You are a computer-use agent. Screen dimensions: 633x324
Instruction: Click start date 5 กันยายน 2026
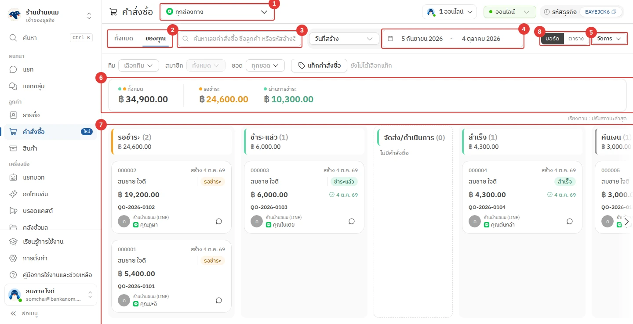[x=422, y=39]
